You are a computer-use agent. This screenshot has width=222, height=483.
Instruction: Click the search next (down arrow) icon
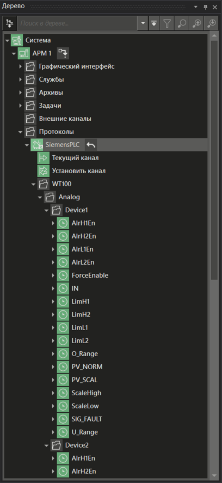point(212,24)
